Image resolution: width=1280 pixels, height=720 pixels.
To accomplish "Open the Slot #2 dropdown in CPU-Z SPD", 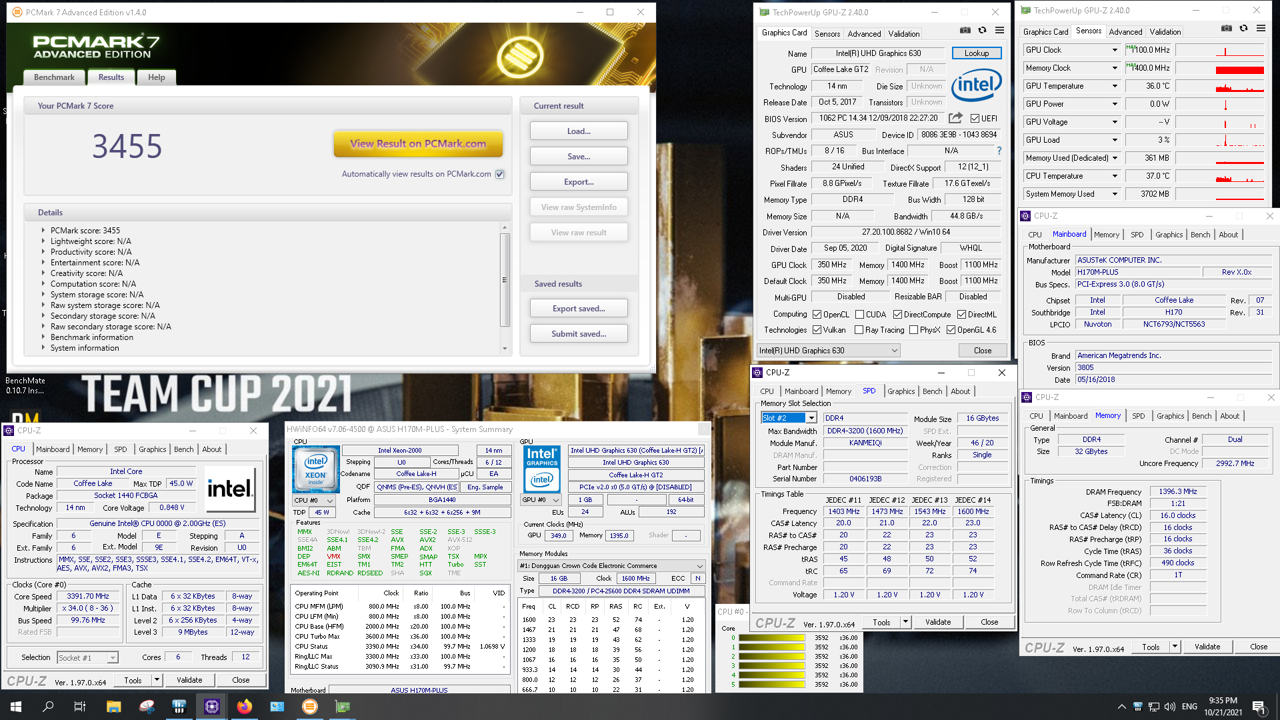I will 811,418.
